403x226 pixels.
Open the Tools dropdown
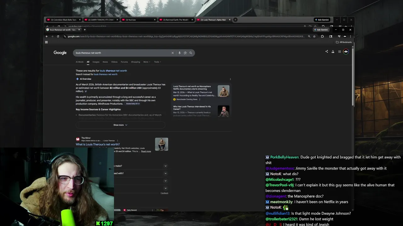157,62
